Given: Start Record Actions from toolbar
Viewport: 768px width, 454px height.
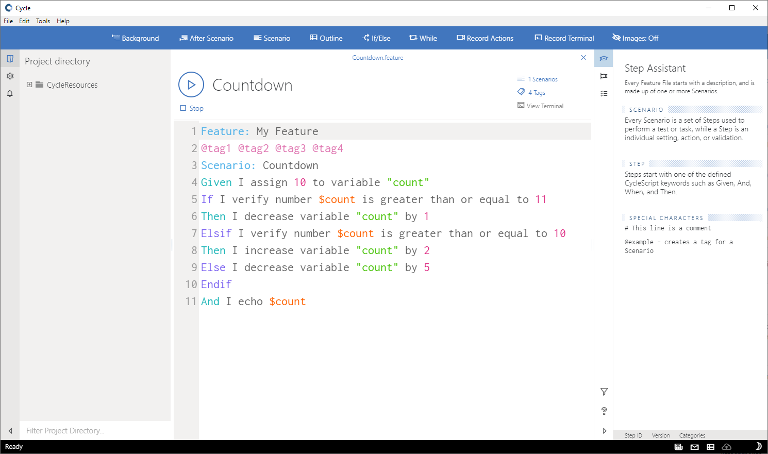Looking at the screenshot, I should (485, 38).
